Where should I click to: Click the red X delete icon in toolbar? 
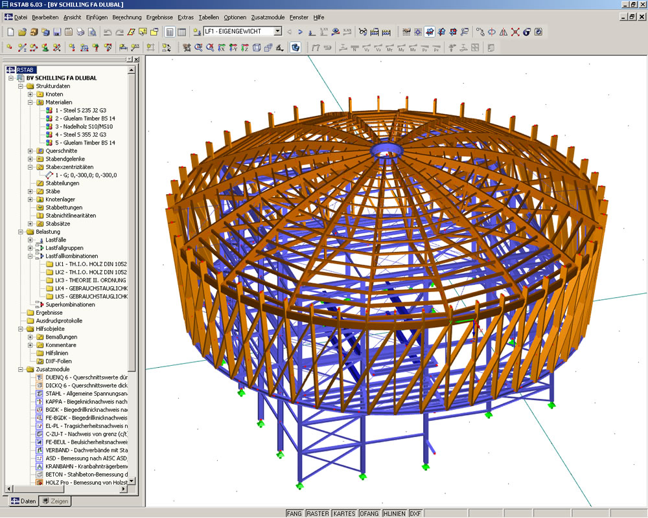(515, 32)
